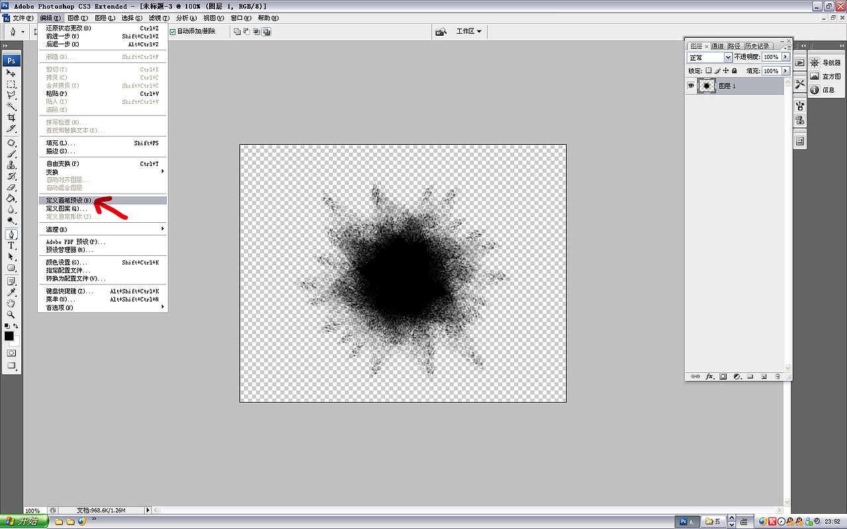Select the Brush tool

[x=11, y=154]
